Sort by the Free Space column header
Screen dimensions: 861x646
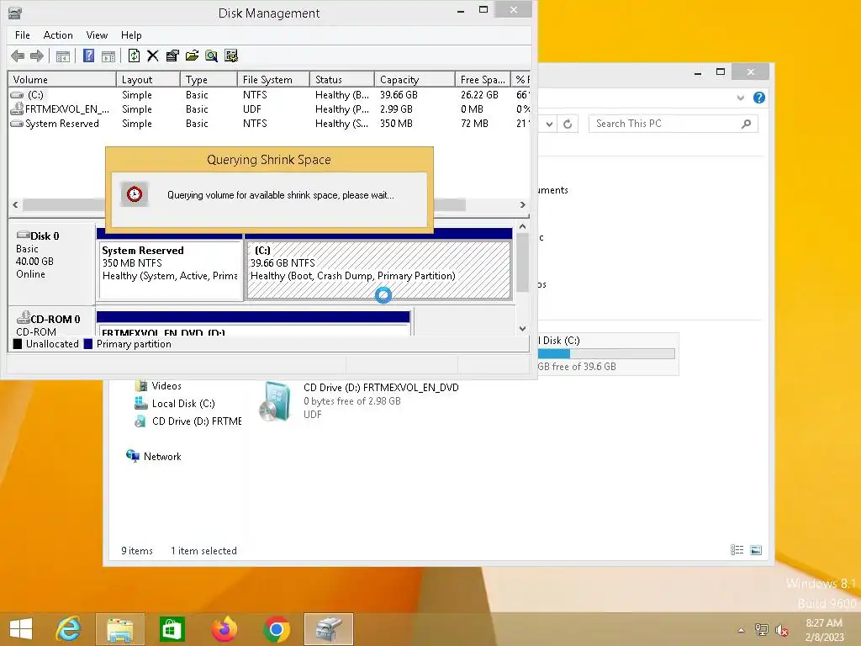pos(483,80)
